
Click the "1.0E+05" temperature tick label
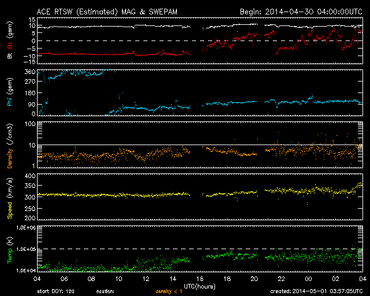click(x=26, y=249)
